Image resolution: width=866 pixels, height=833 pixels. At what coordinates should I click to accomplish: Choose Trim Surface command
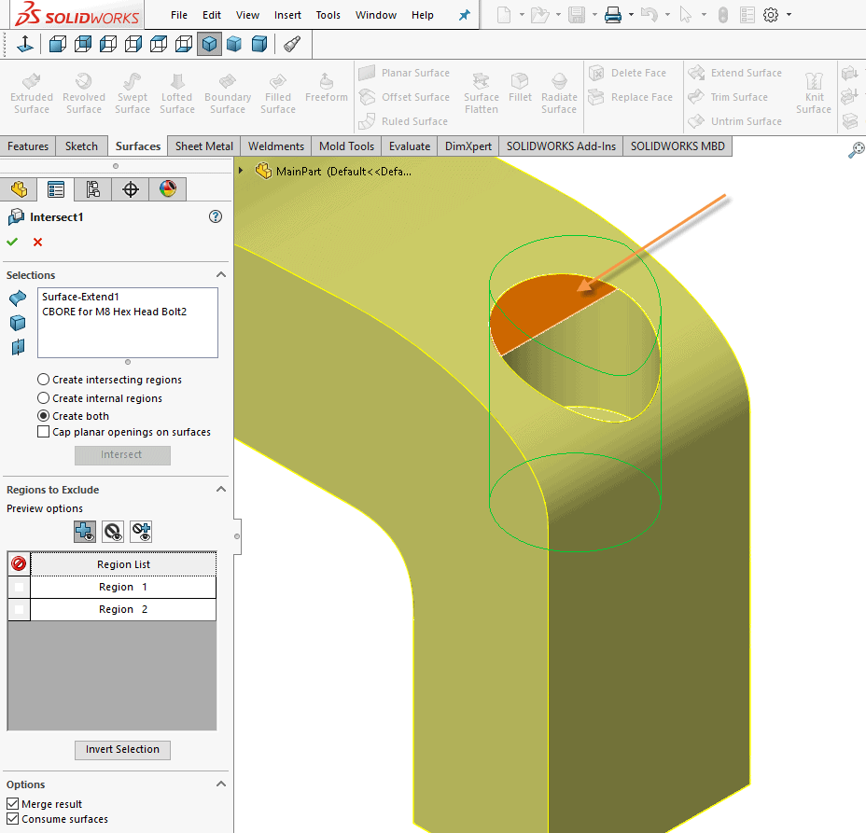(x=728, y=97)
